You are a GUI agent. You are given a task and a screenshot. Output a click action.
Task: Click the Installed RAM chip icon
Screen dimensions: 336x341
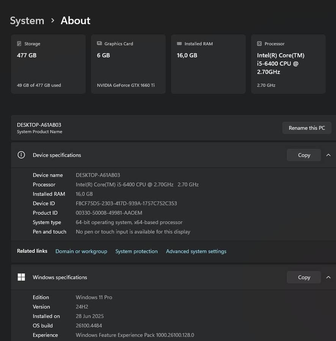179,44
